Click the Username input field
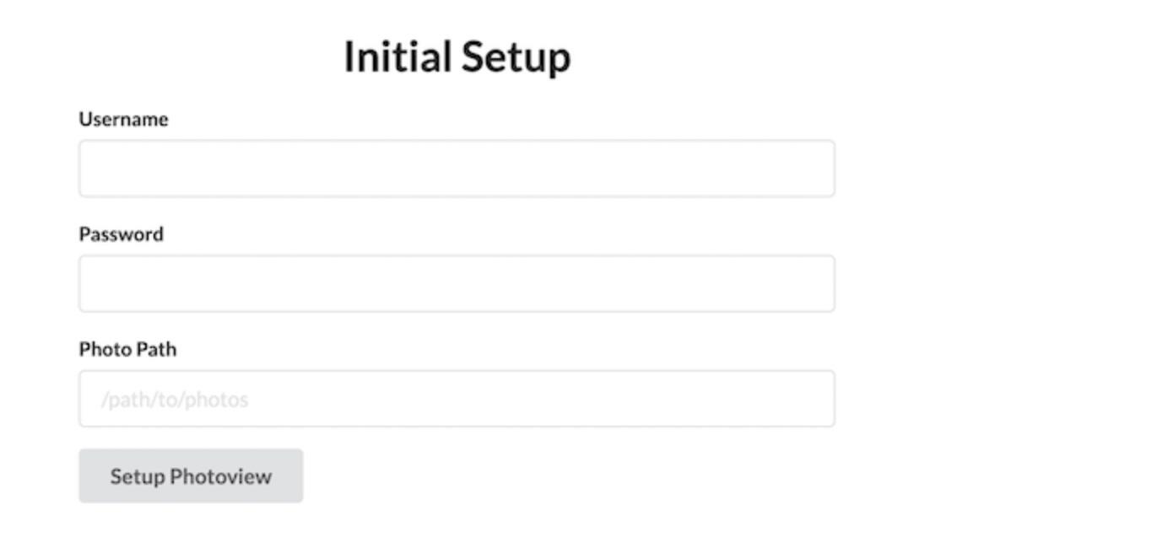Viewport: 1168px width, 553px height. [457, 169]
